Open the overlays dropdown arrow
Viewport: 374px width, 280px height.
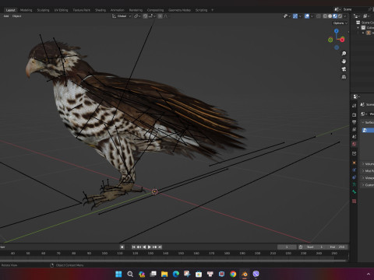coord(312,16)
